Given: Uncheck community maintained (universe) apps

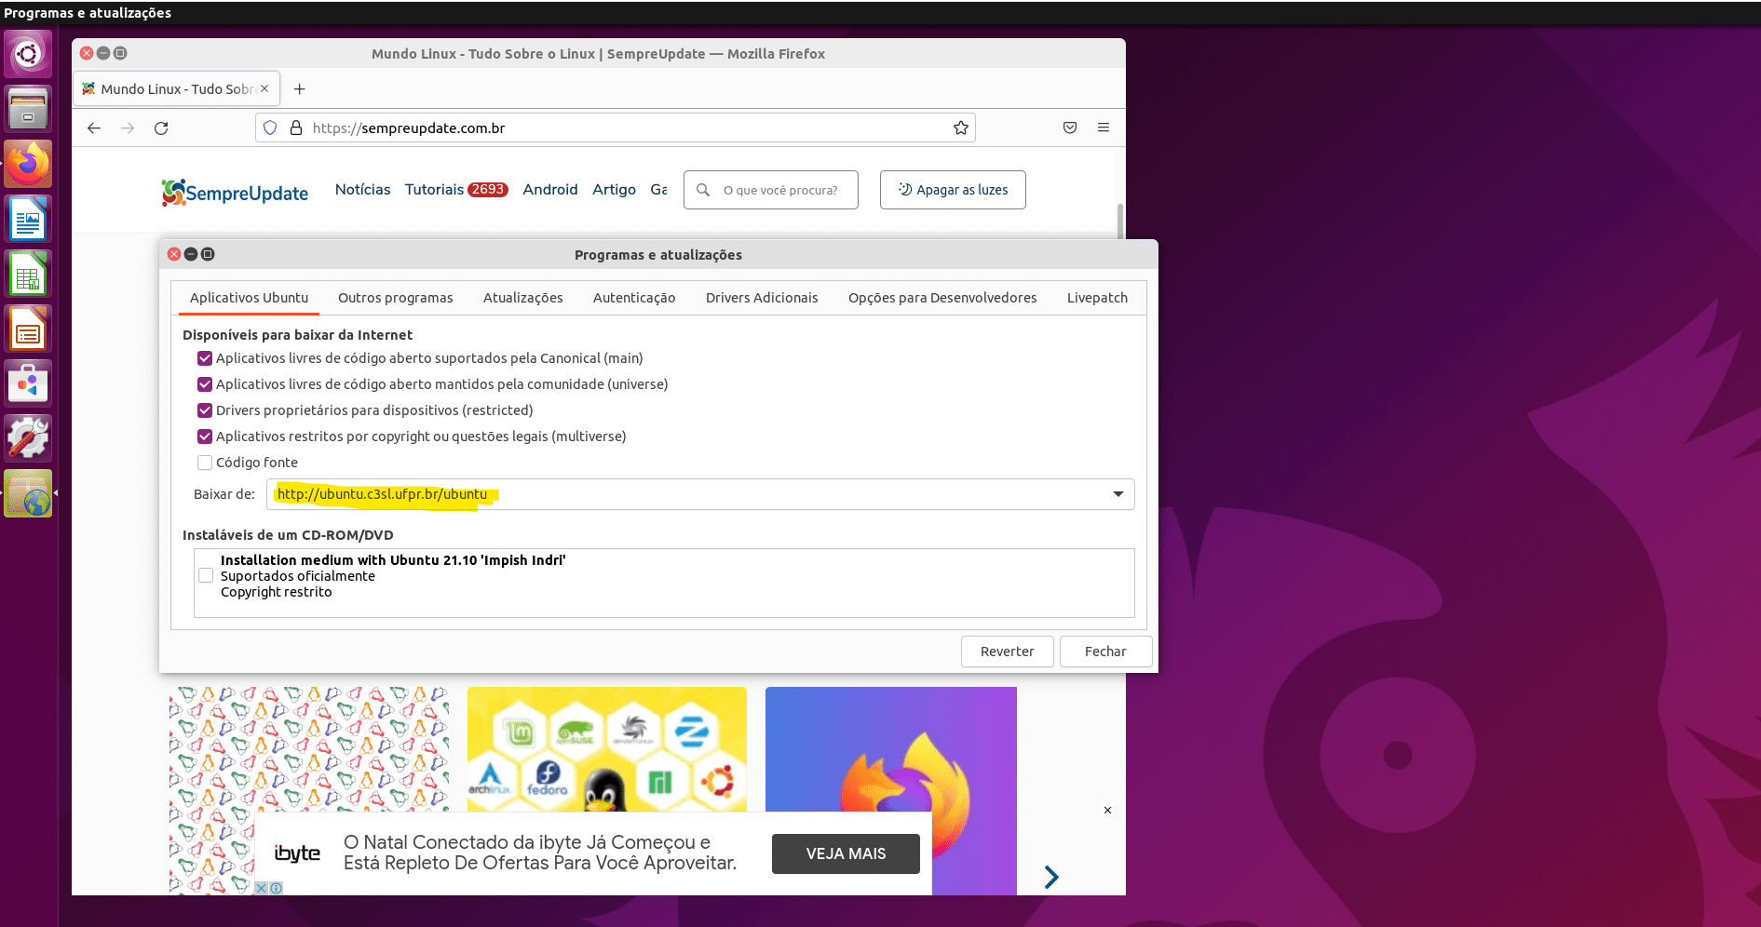Looking at the screenshot, I should tap(205, 384).
